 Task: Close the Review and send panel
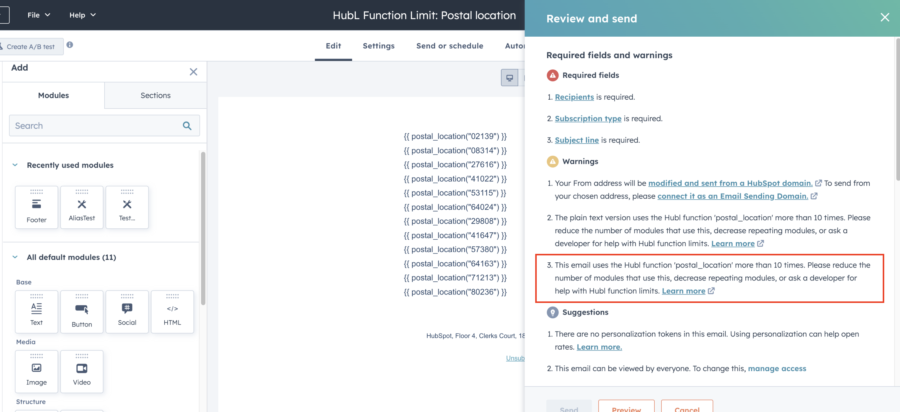tap(884, 18)
